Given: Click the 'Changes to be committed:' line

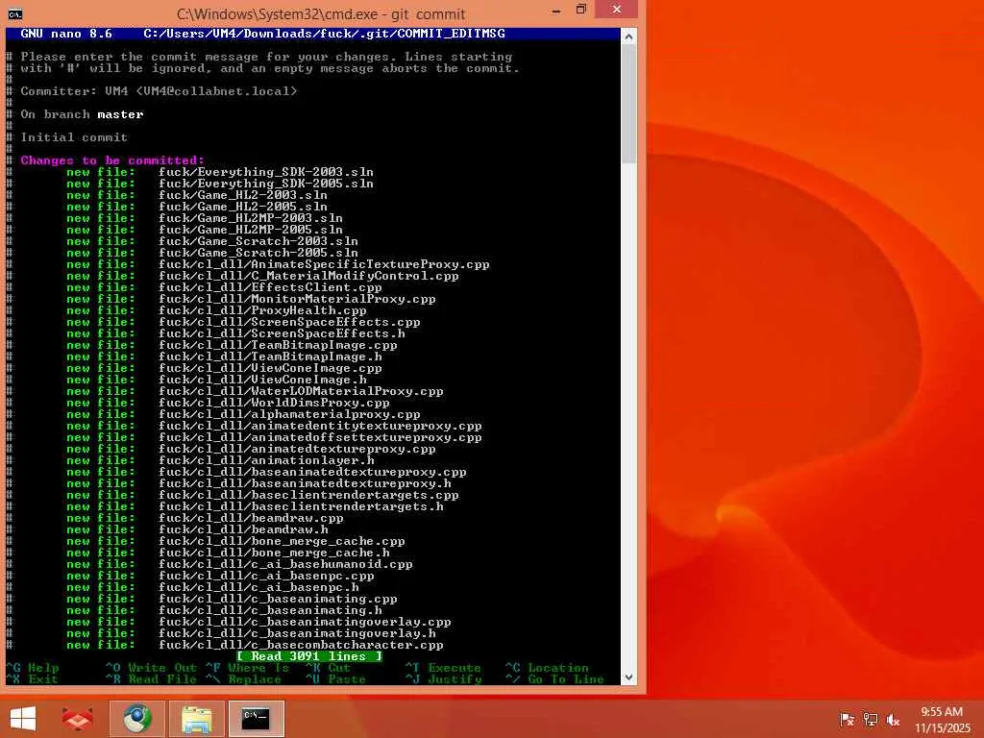Looking at the screenshot, I should pyautogui.click(x=112, y=160).
